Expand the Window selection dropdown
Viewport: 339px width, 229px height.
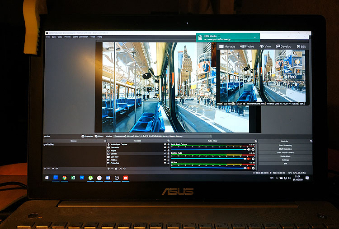211,136
